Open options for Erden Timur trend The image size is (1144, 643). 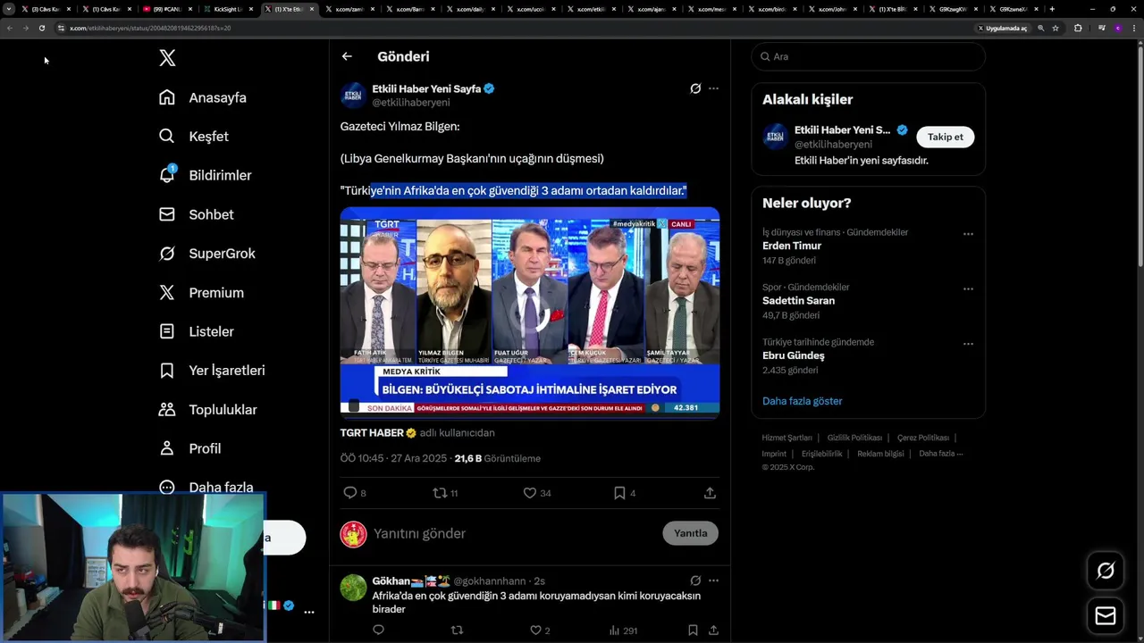pos(968,234)
